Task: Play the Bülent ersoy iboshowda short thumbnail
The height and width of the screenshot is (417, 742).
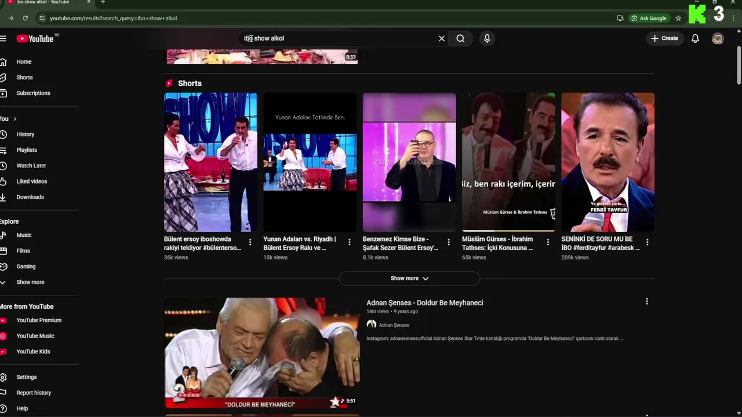Action: 210,162
